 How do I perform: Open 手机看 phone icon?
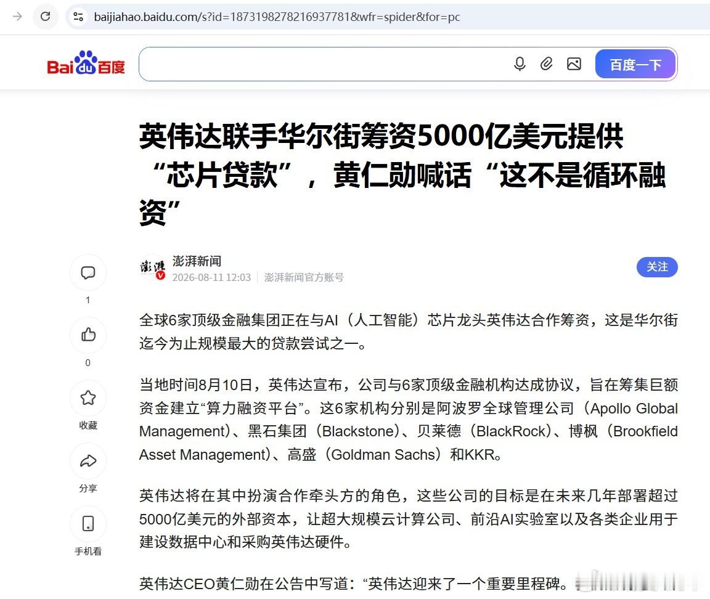coord(88,524)
